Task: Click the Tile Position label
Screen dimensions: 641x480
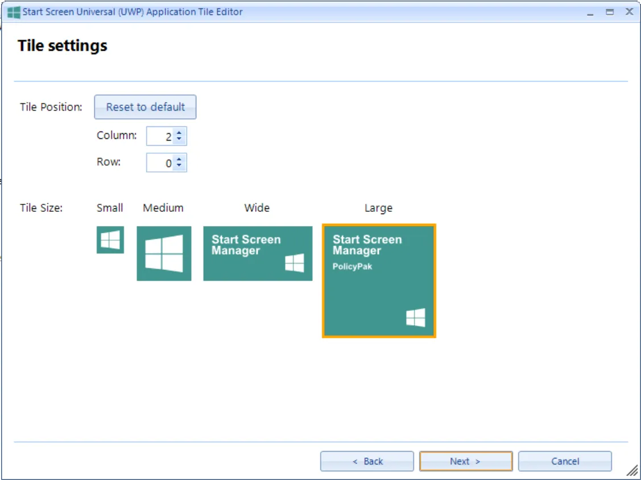Action: pos(51,107)
